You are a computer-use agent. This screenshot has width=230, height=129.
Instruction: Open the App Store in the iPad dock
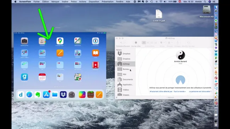pyautogui.click(x=46, y=95)
